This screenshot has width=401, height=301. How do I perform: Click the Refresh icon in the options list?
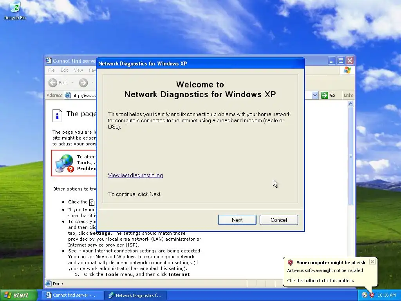[92, 202]
